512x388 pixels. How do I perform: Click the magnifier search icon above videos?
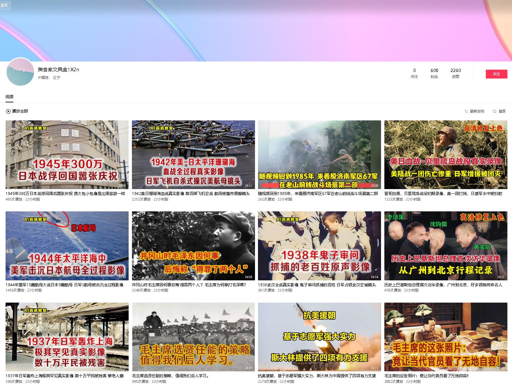pyautogui.click(x=495, y=111)
